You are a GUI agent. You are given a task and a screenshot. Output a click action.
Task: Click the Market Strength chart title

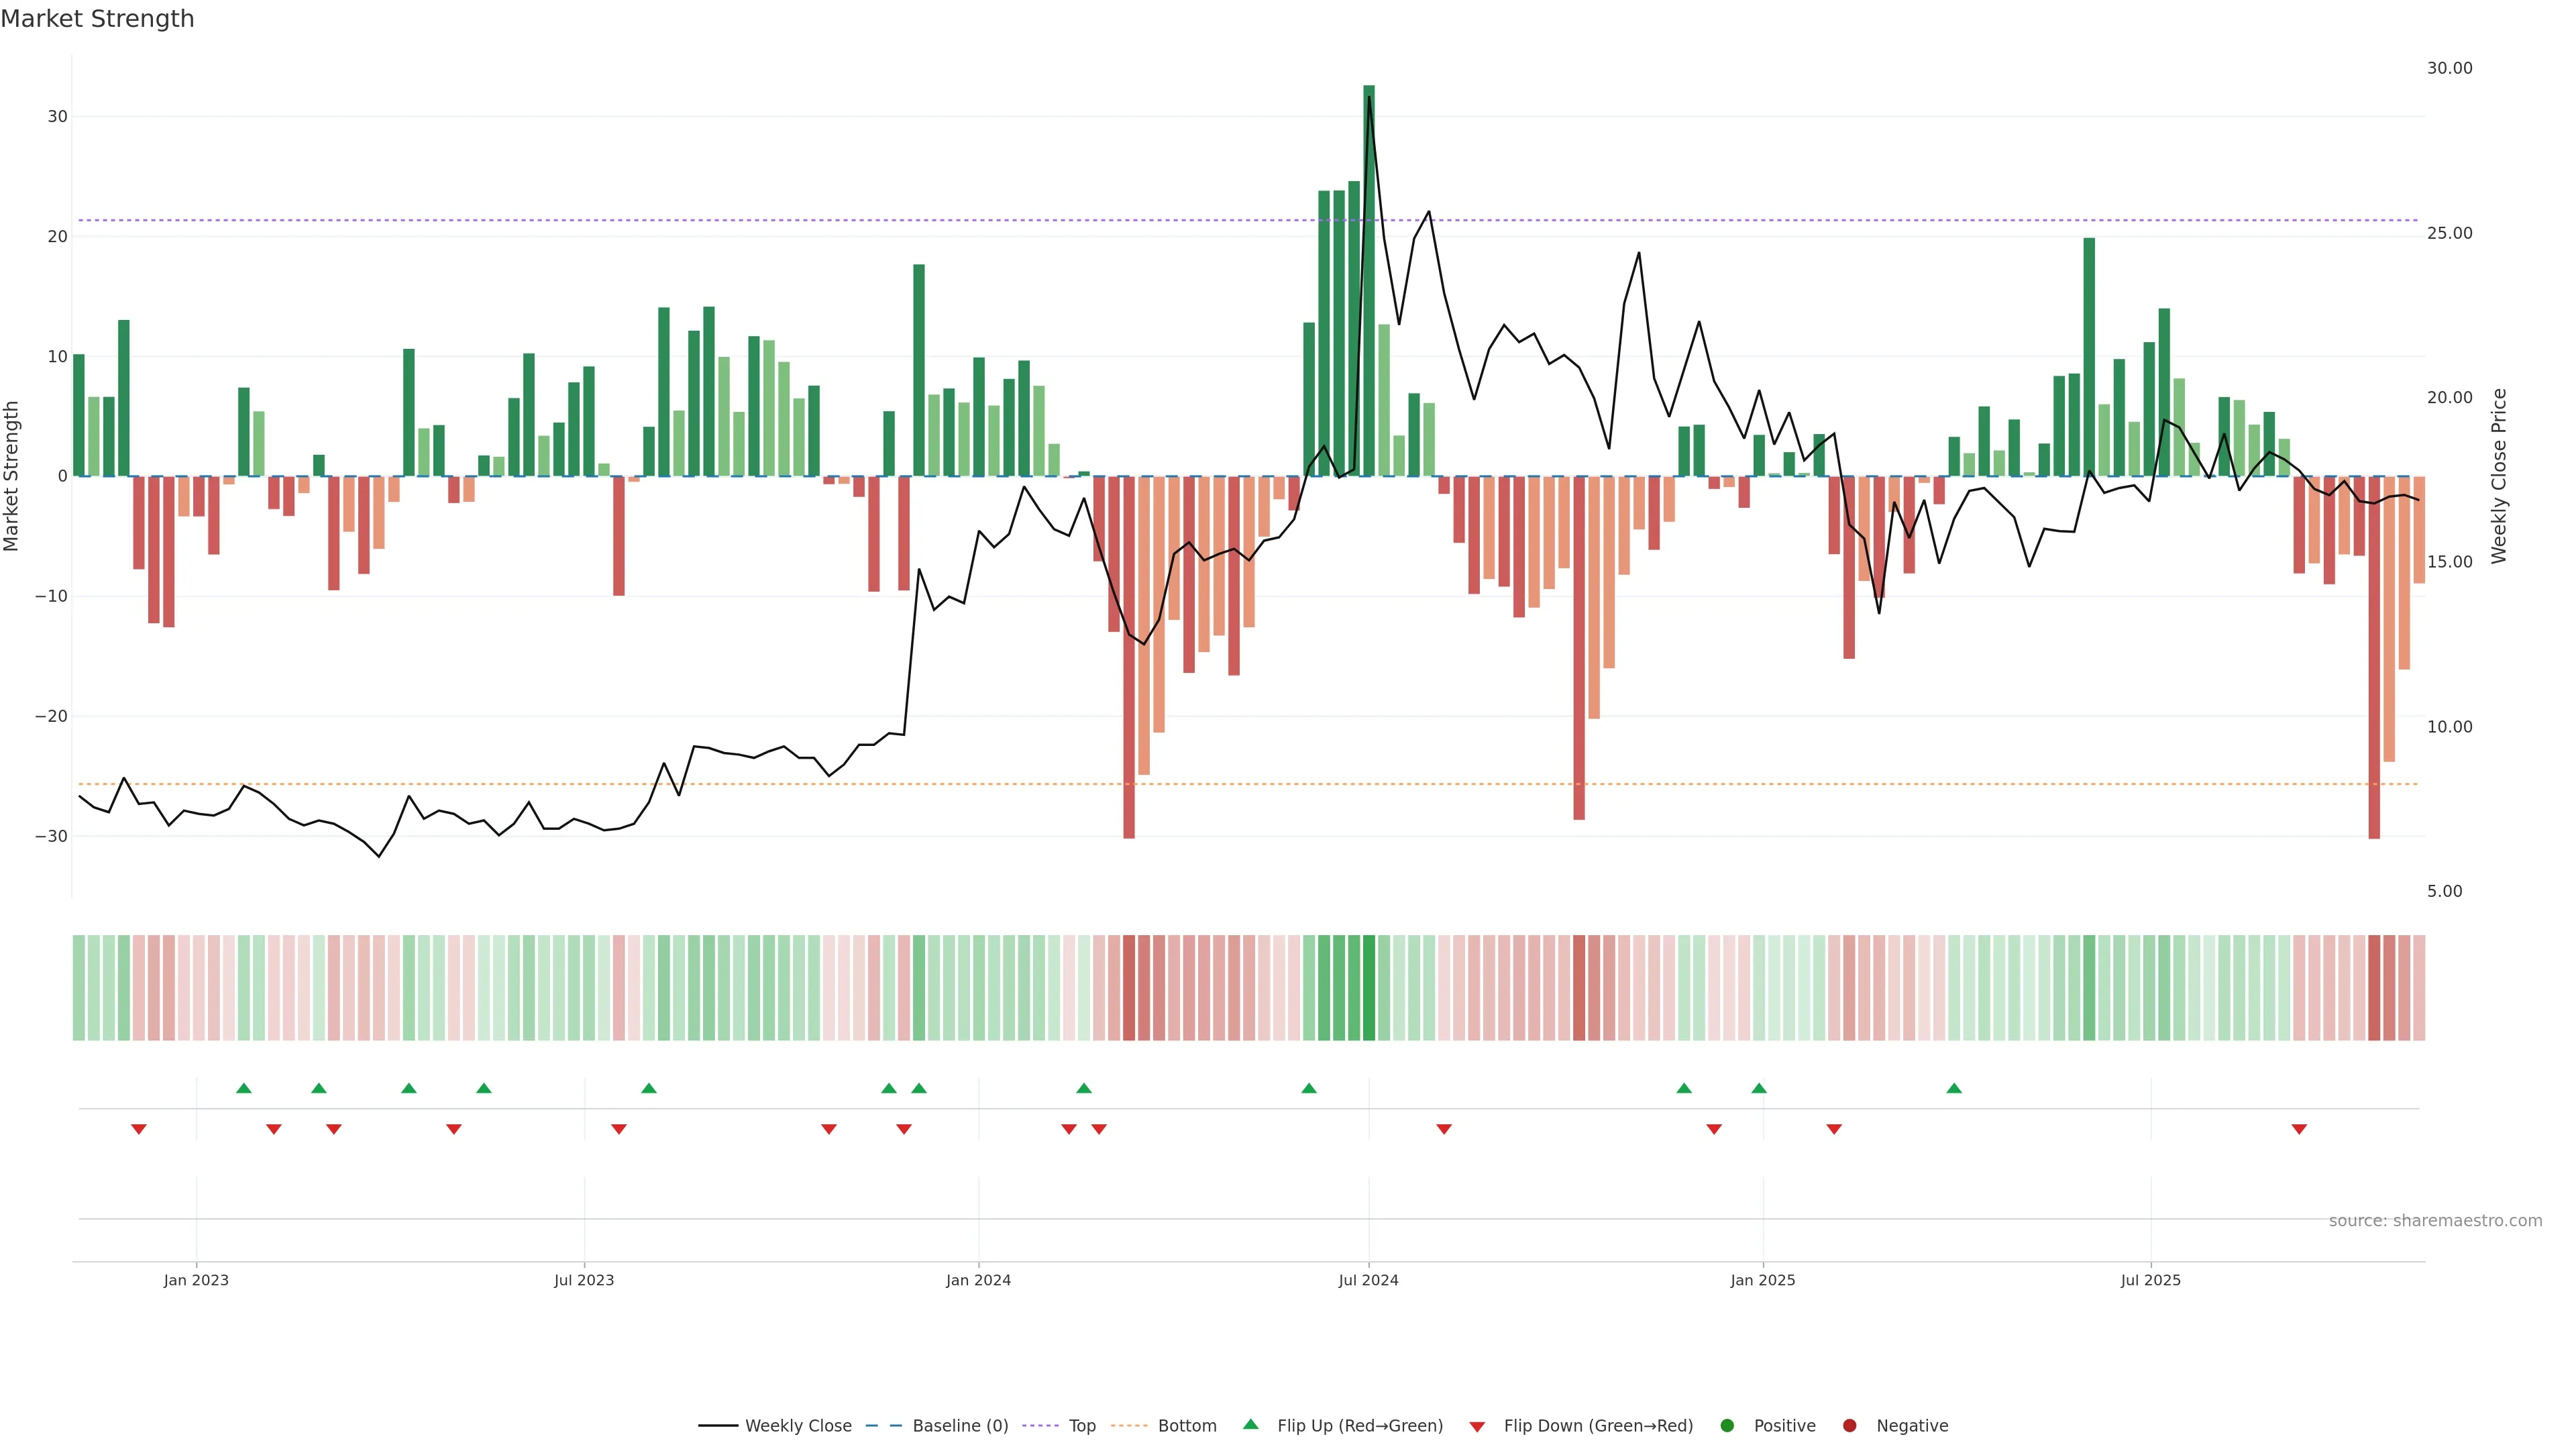(97, 19)
